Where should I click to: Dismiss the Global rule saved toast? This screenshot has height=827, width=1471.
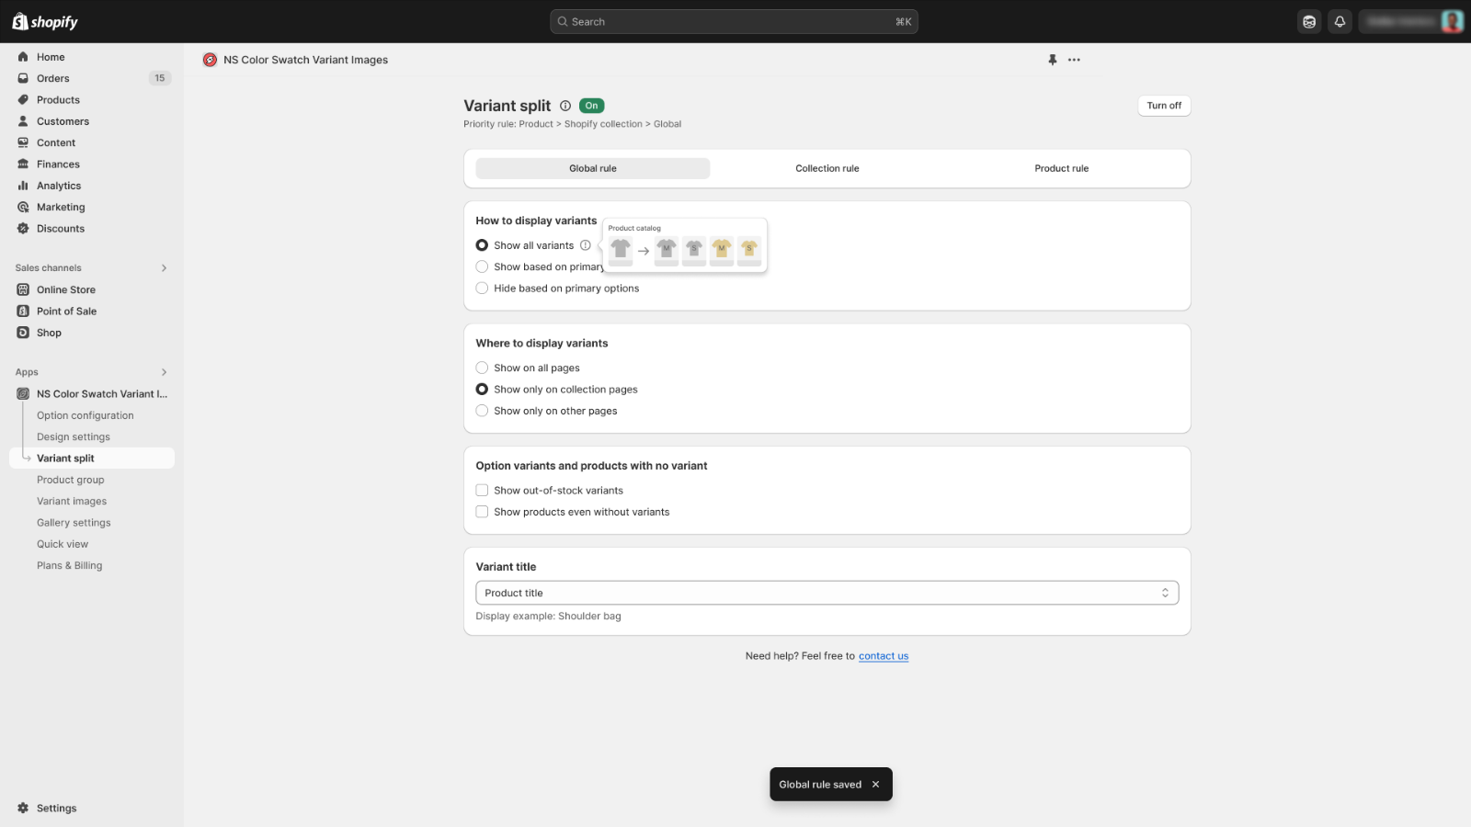(876, 785)
